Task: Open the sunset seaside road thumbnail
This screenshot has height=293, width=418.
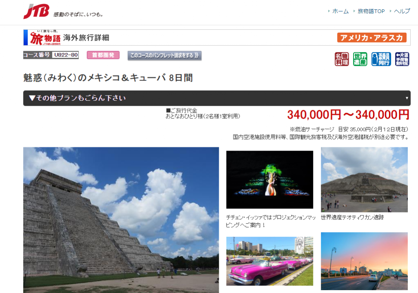Action: tap(364, 261)
